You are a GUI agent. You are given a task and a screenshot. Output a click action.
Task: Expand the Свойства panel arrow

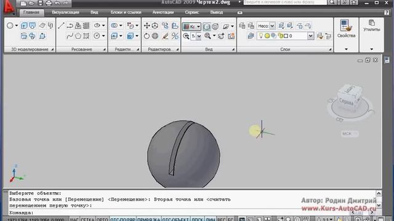pos(346,49)
